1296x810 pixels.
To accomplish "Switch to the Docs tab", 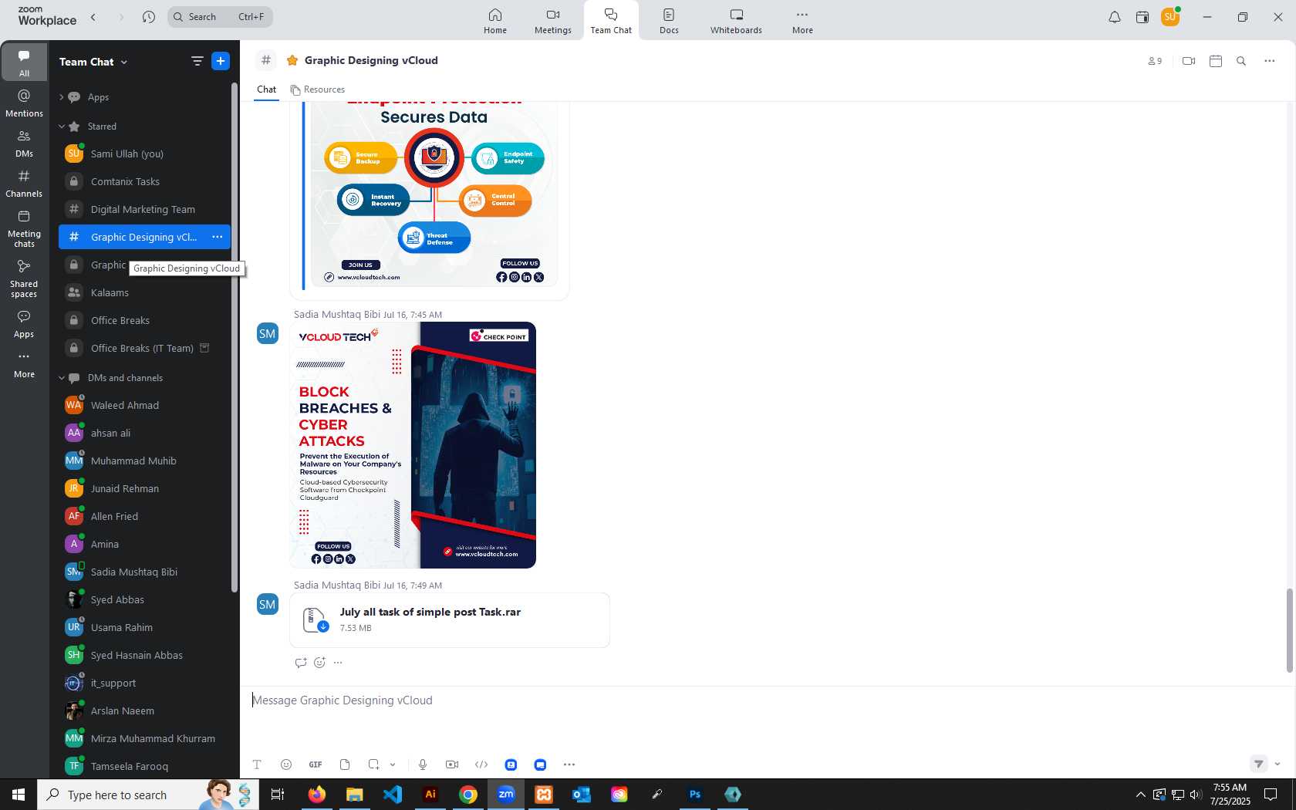I will [669, 21].
